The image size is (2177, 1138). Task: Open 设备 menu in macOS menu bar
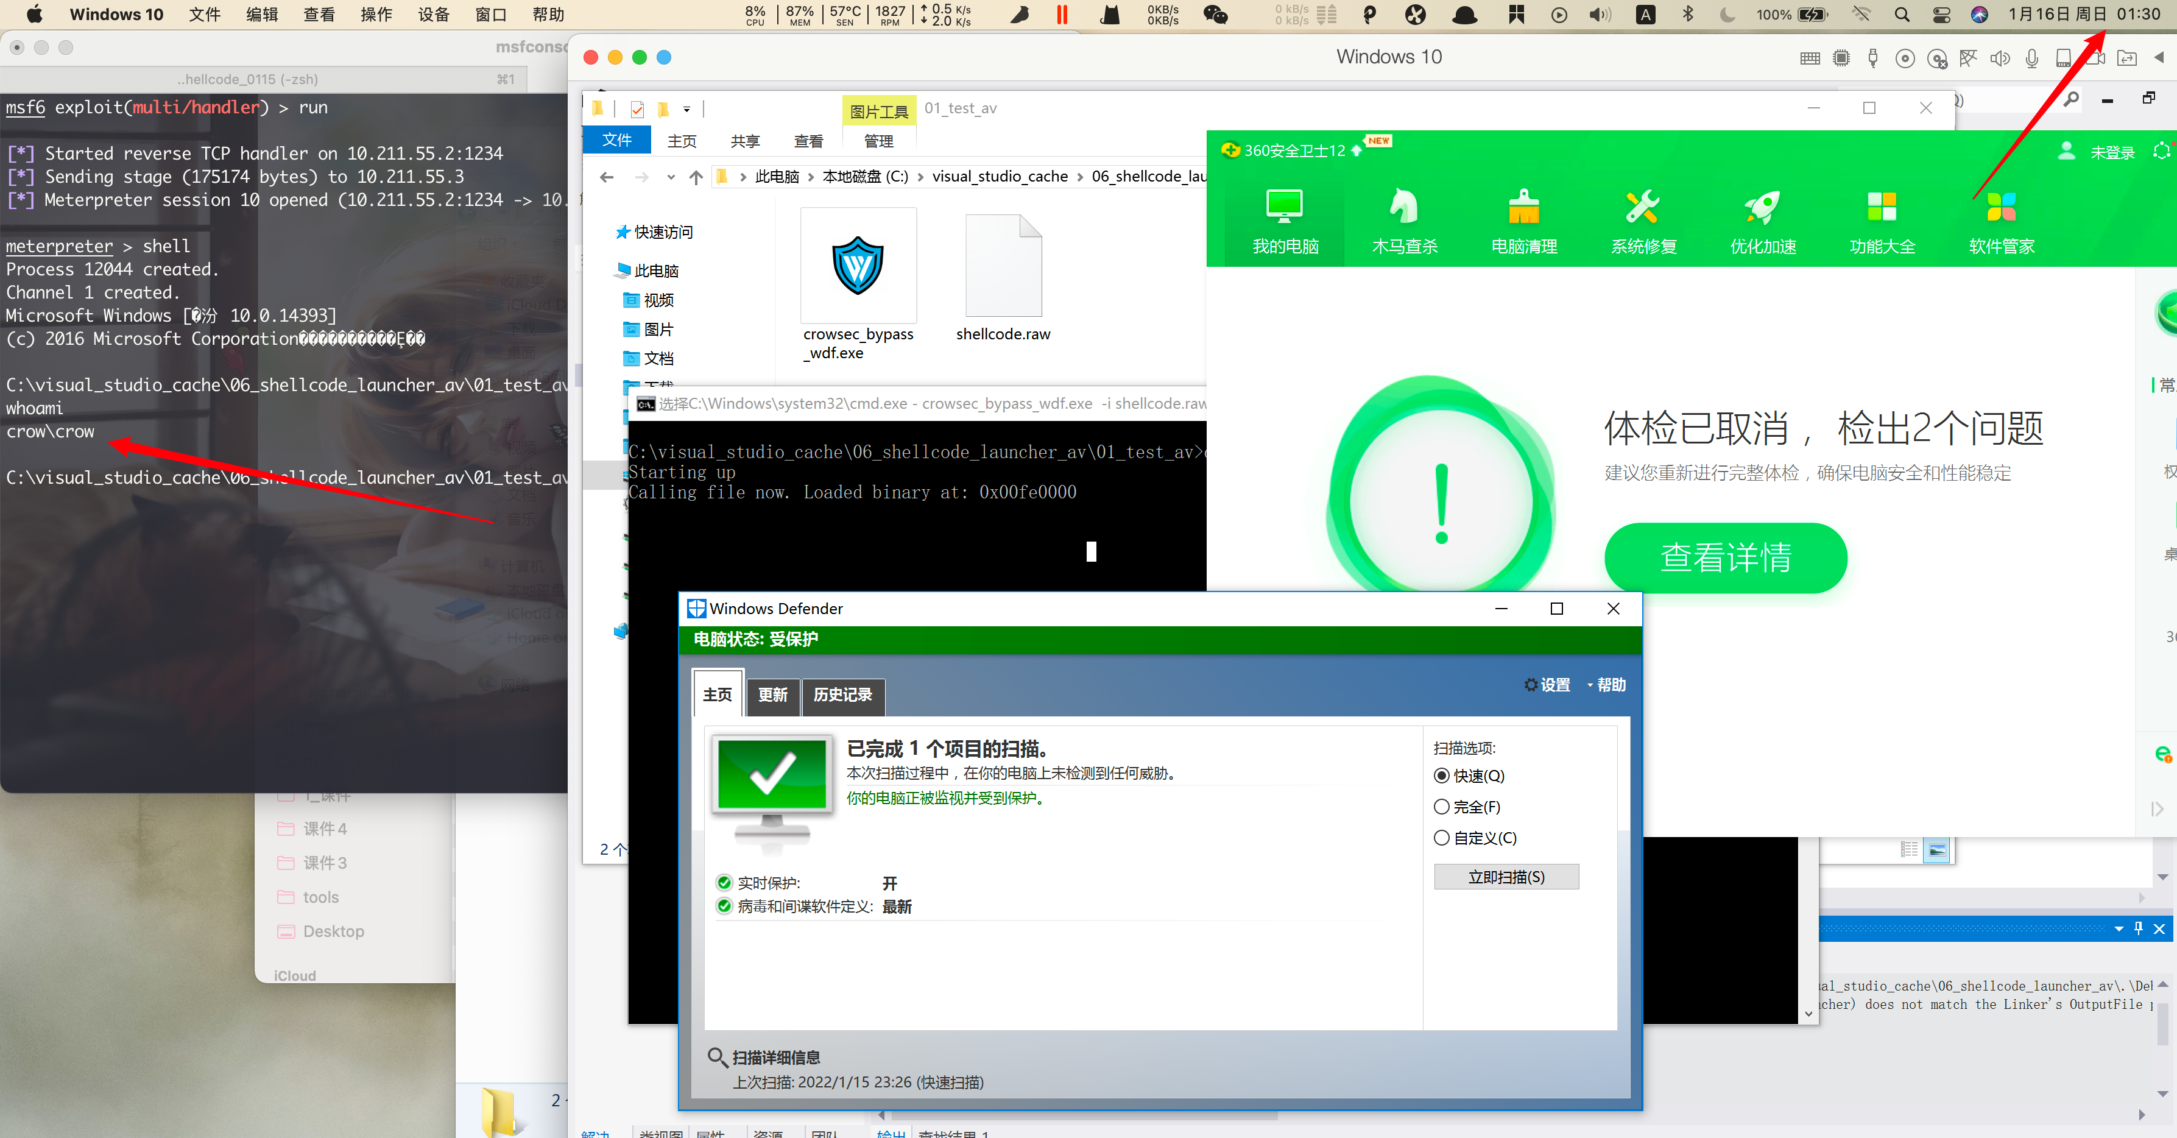434,15
